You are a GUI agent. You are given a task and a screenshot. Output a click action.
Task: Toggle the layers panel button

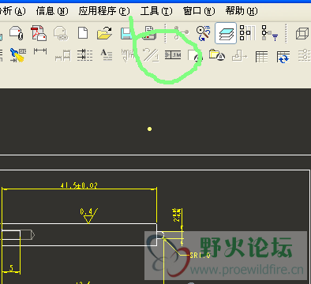coord(226,33)
